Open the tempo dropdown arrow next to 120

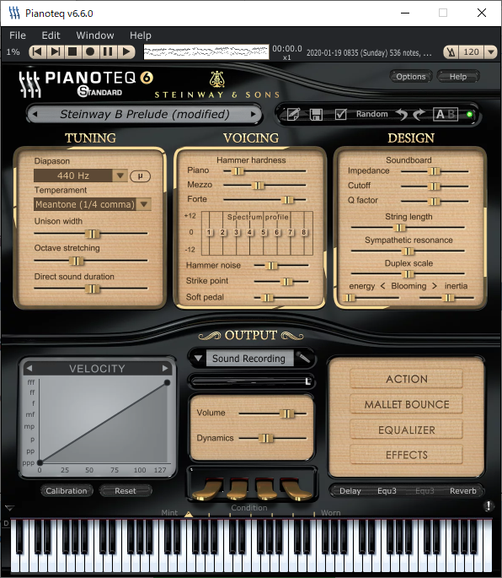click(490, 52)
